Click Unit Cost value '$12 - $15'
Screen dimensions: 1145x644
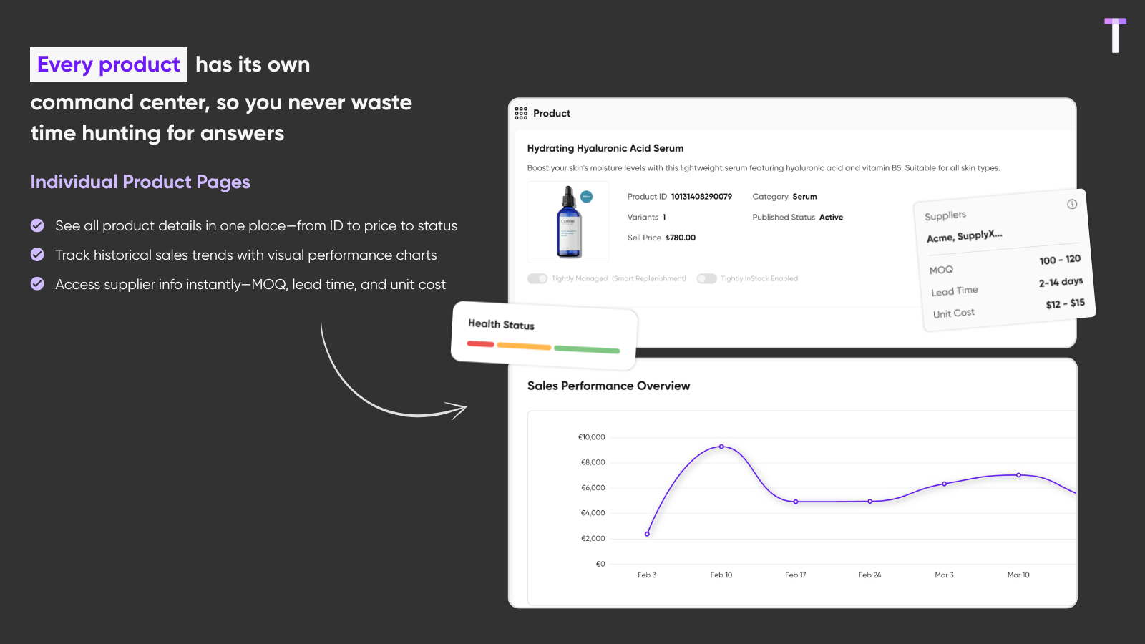pos(1065,303)
